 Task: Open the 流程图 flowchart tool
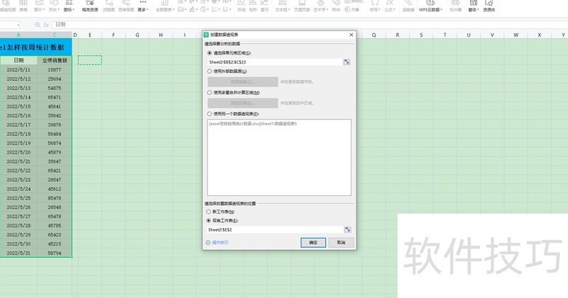(x=109, y=8)
